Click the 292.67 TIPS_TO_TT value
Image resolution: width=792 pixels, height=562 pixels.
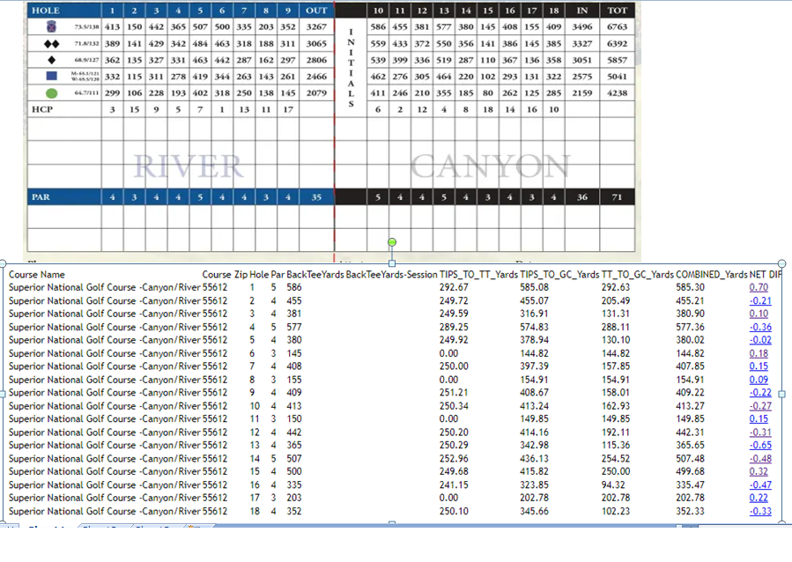[x=454, y=287]
